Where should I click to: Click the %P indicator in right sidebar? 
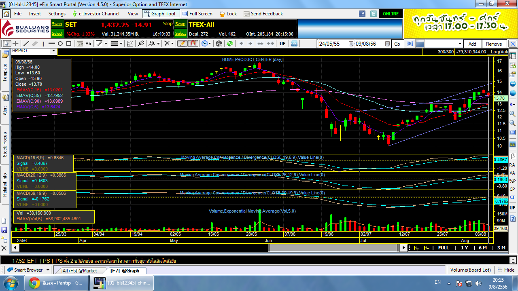point(512,181)
